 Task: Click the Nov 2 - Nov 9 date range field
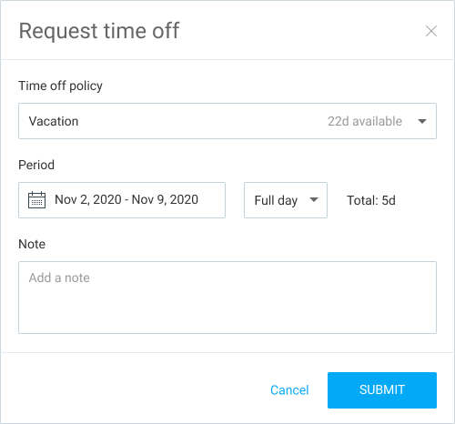(122, 200)
